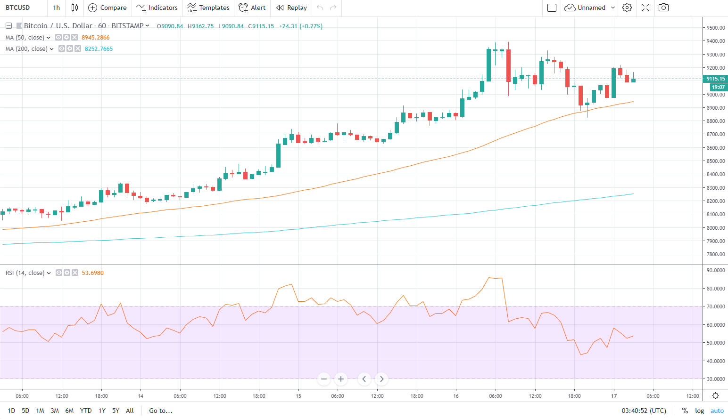Screen dimensions: 728x419
Task: Toggle visibility of the RSI (14) indicator
Action: pos(58,273)
